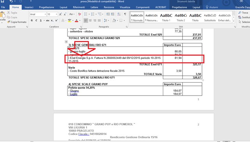Open the Visualizza tab
This screenshot has width=250, height=142.
(x=125, y=7)
